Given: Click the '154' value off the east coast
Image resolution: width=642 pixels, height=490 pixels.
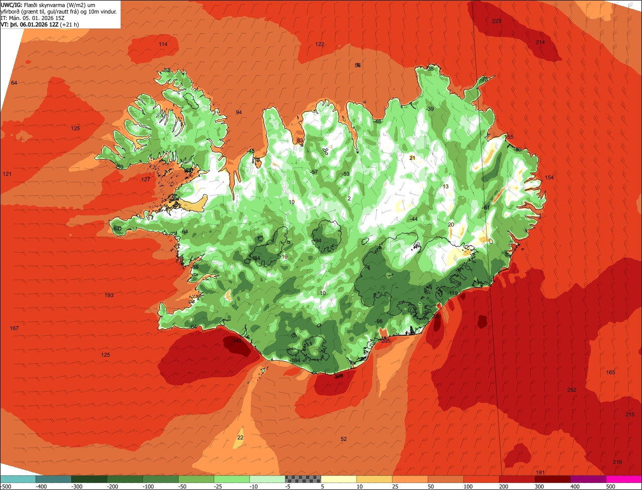Looking at the screenshot, I should pos(549,177).
